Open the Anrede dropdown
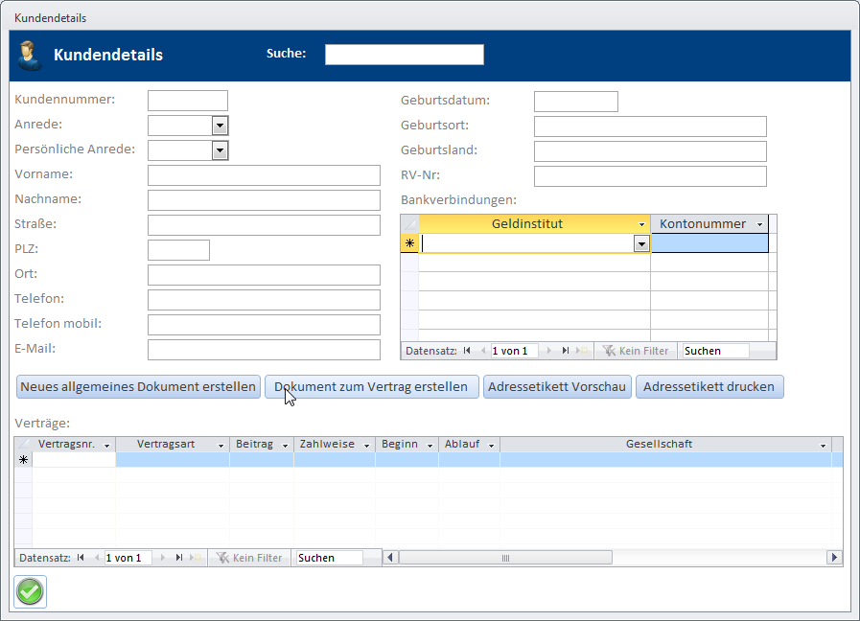This screenshot has width=860, height=621. coord(220,126)
